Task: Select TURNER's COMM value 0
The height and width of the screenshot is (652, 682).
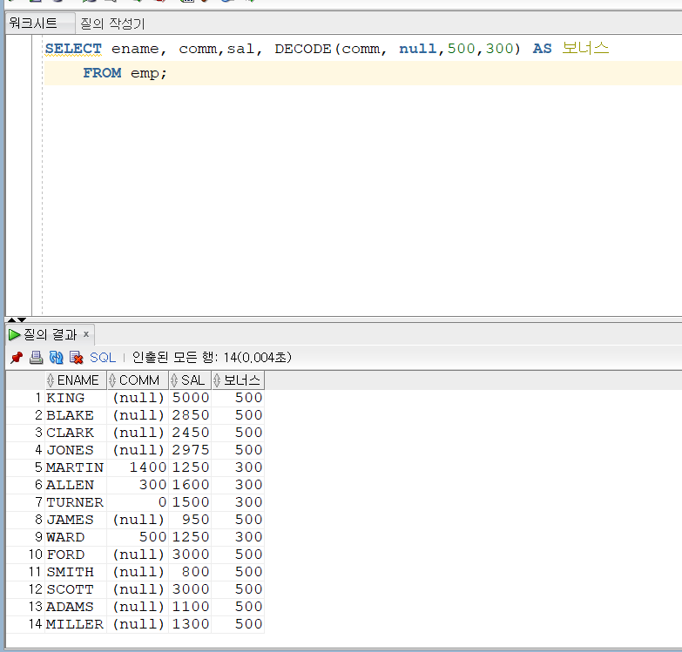Action: pyautogui.click(x=138, y=502)
